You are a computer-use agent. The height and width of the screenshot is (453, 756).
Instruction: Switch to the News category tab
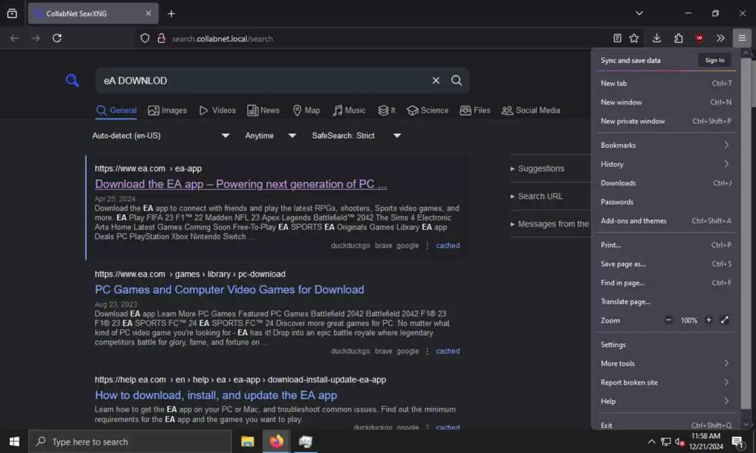click(263, 110)
